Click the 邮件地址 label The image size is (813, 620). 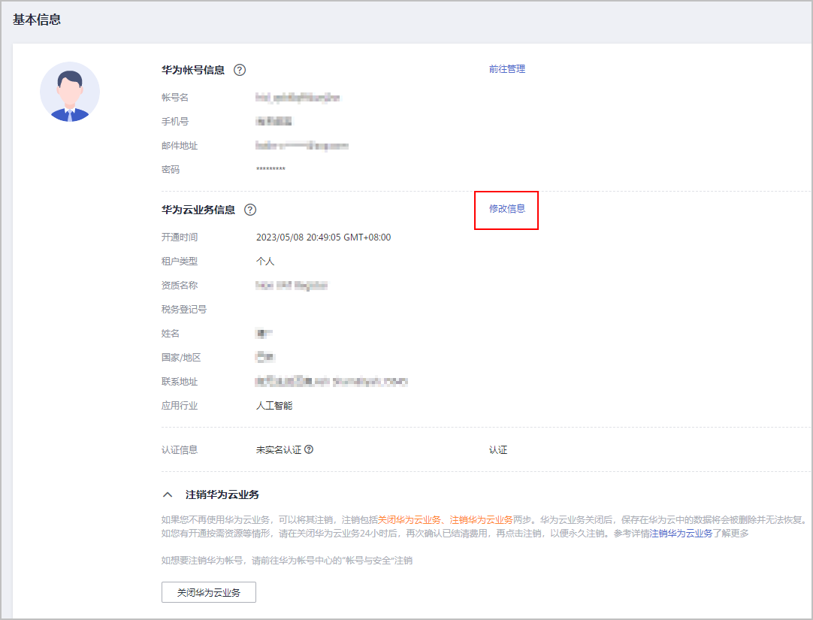180,146
